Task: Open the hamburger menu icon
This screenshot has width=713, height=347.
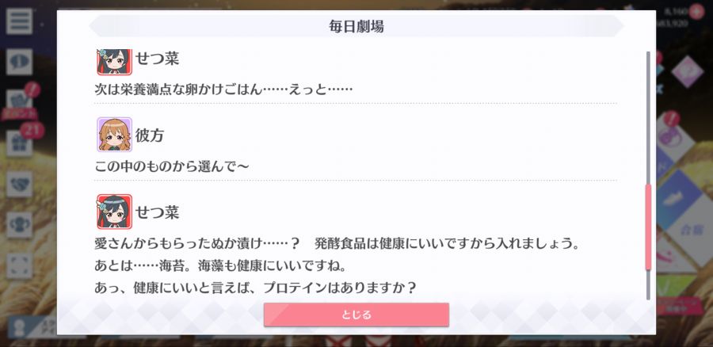Action: (19, 21)
